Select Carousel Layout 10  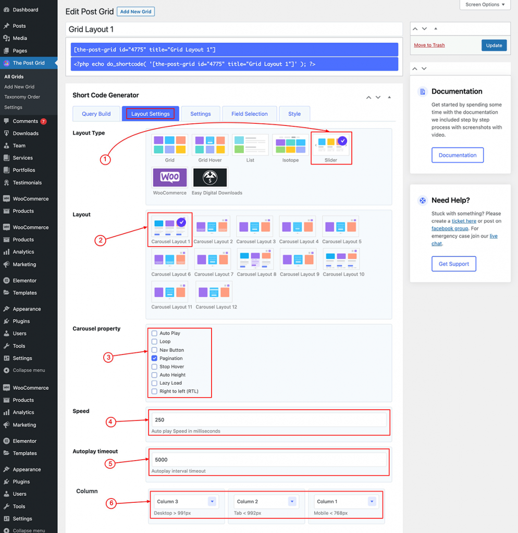coord(341,259)
